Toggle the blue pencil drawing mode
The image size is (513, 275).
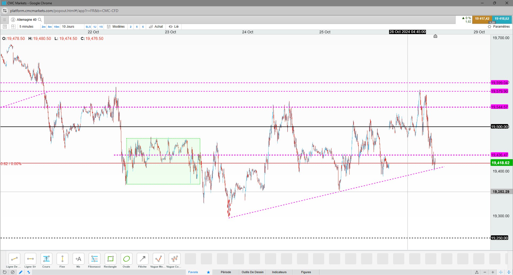[21, 272]
